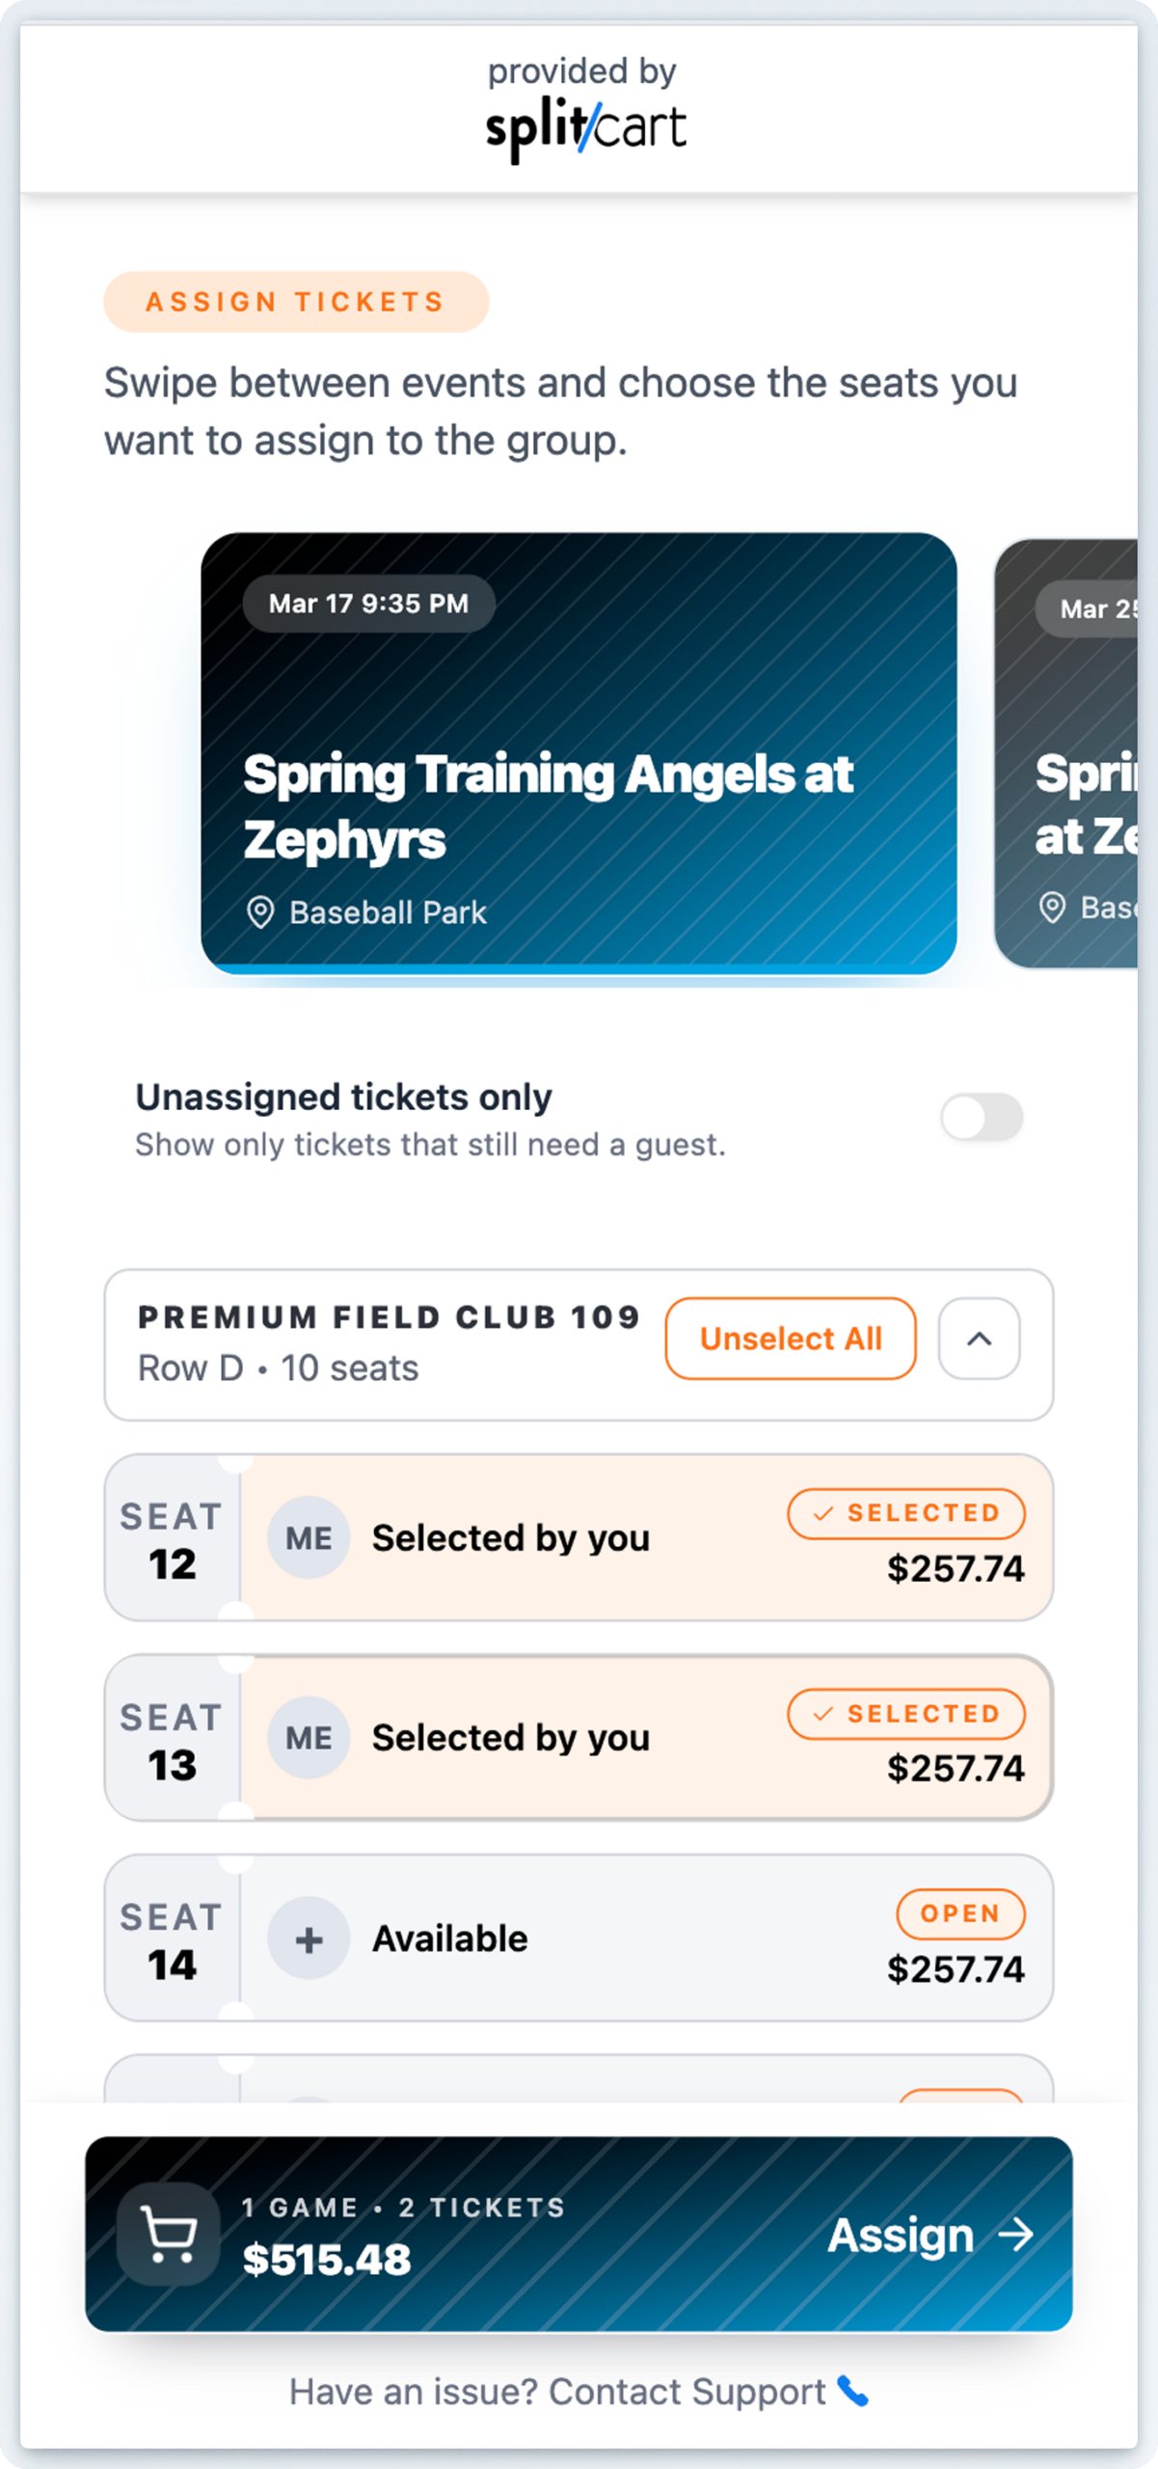The height and width of the screenshot is (2469, 1158).
Task: Open the Mar 17 Spring Training event card
Action: (x=579, y=752)
